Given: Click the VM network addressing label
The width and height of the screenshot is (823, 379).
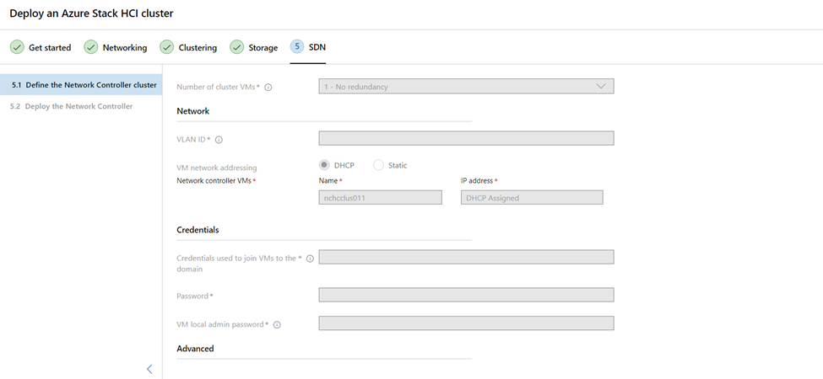Looking at the screenshot, I should 217,168.
